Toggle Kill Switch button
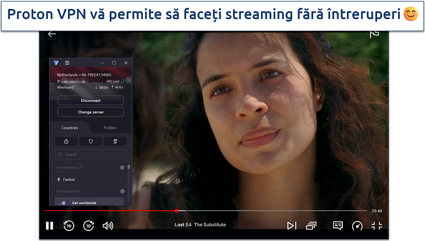The height and width of the screenshot is (241, 425). click(115, 141)
